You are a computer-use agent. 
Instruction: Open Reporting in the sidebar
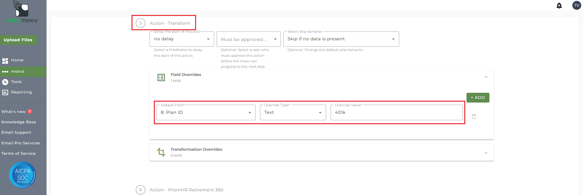[21, 92]
